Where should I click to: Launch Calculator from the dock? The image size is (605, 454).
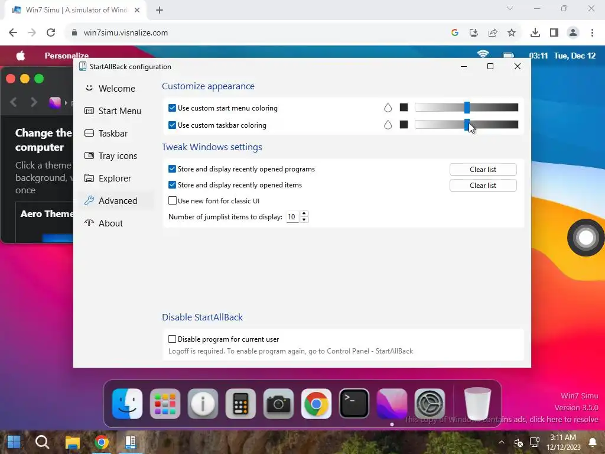[x=241, y=404]
